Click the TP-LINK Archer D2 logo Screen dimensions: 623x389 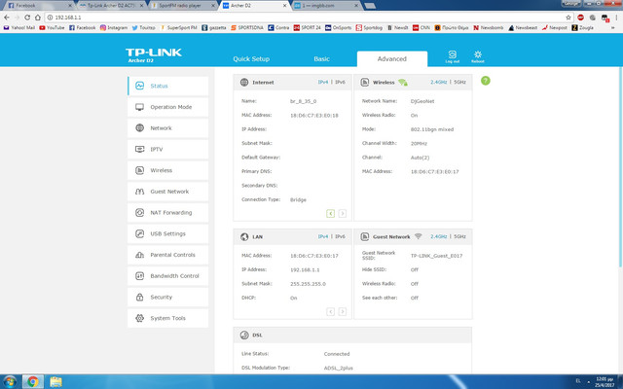[x=154, y=55]
